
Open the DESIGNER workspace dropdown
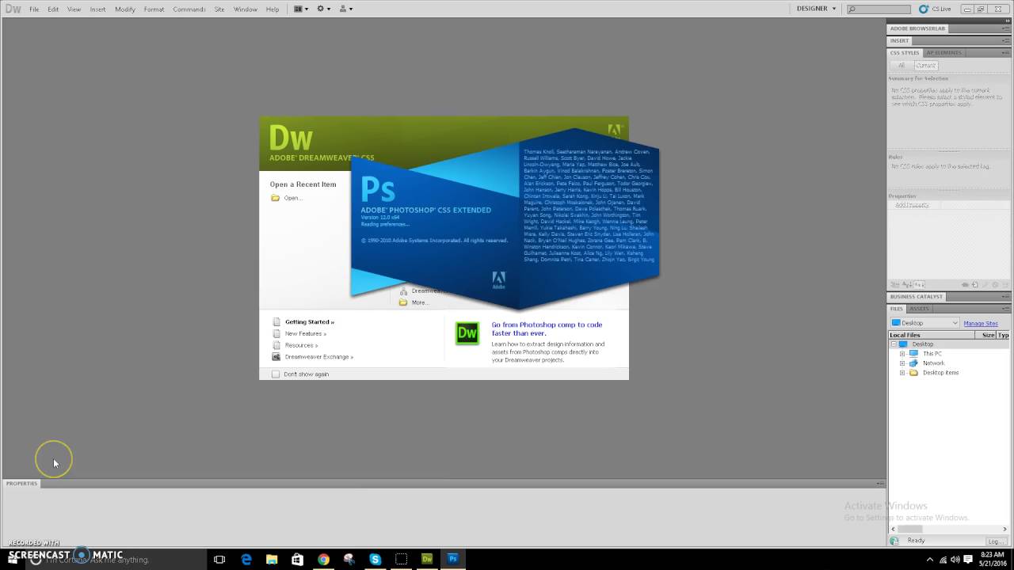click(816, 9)
